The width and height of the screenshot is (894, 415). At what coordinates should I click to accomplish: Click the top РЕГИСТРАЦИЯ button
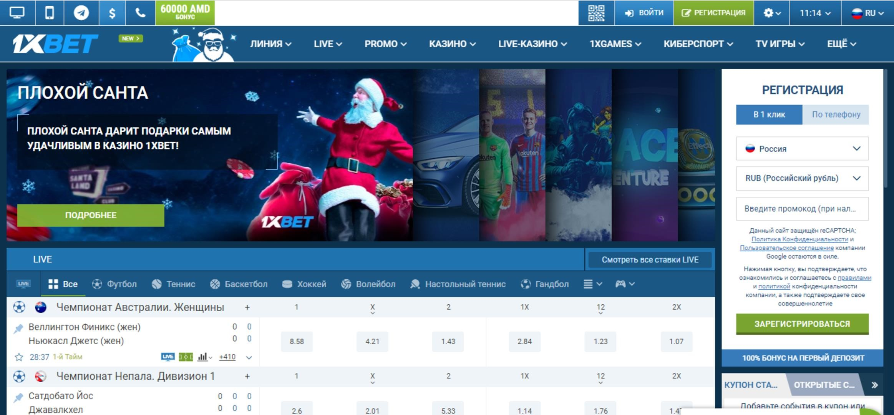(x=713, y=13)
